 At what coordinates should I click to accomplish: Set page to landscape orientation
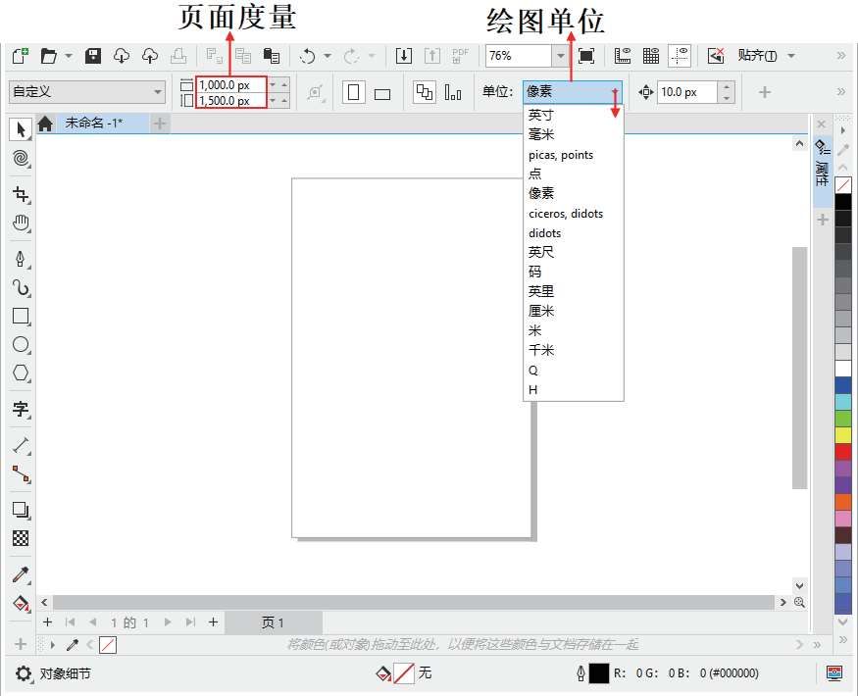point(382,94)
